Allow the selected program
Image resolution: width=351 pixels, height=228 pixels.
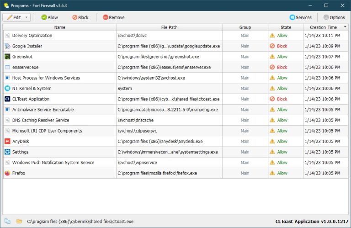[49, 17]
